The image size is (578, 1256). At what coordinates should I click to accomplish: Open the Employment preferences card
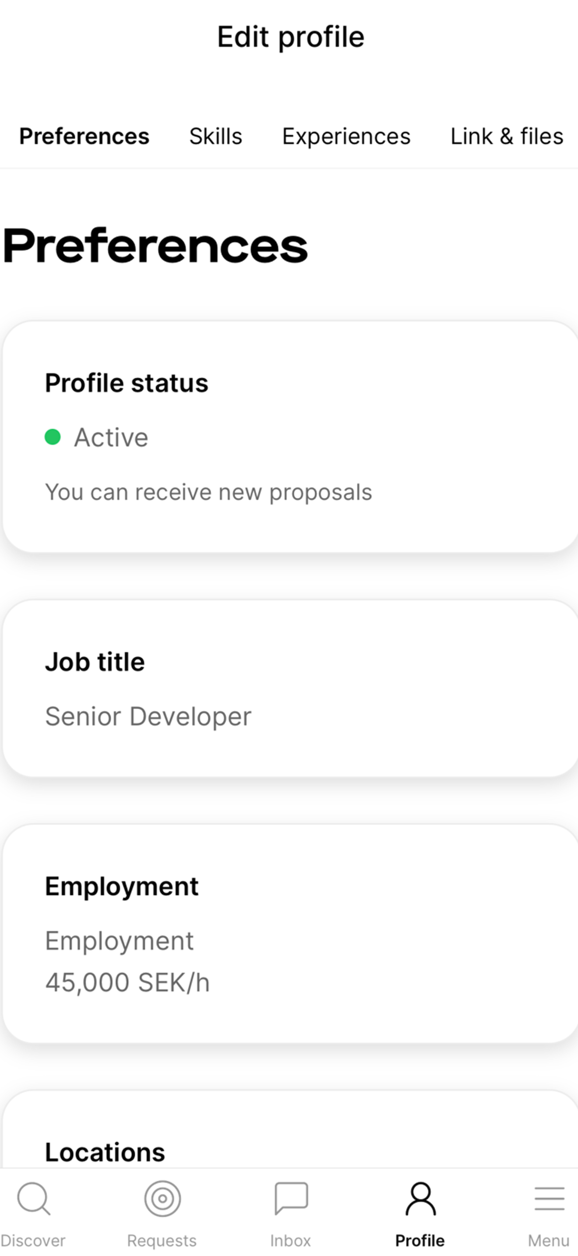pyautogui.click(x=290, y=934)
